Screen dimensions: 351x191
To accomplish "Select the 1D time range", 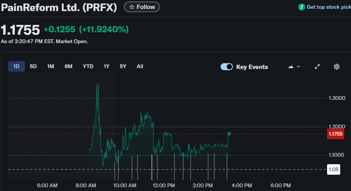I will pyautogui.click(x=16, y=66).
